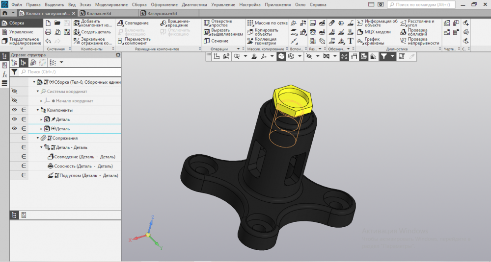
Task: Open the Моделирование menu
Action: tap(111, 4)
